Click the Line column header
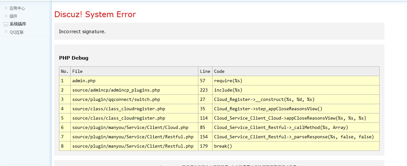The width and height of the screenshot is (407, 166). click(205, 71)
